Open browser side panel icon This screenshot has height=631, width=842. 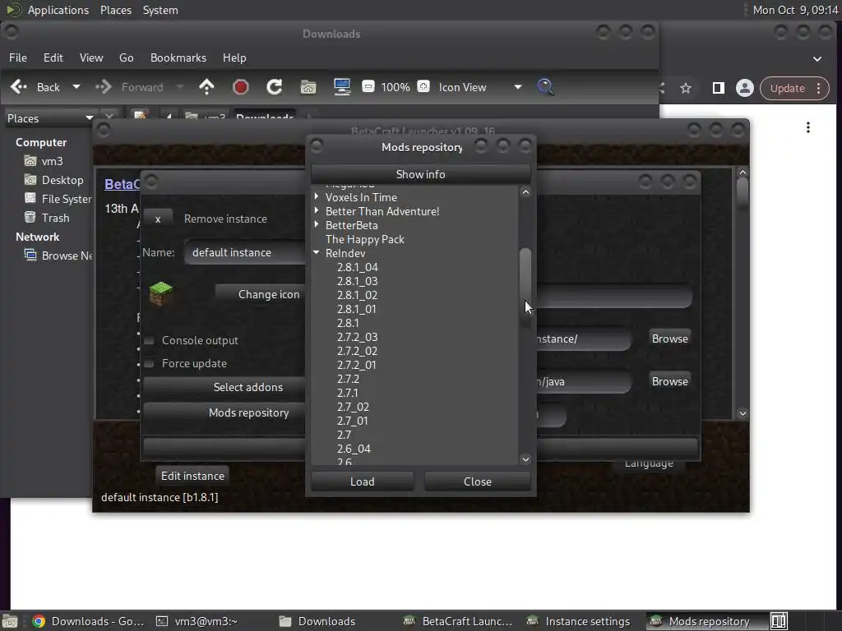coord(718,88)
